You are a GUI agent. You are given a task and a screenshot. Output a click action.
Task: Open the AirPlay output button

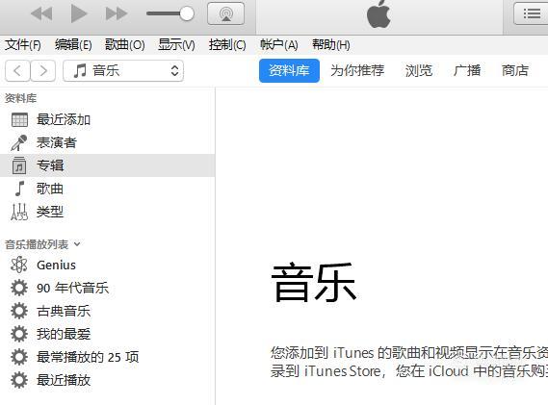pos(225,14)
